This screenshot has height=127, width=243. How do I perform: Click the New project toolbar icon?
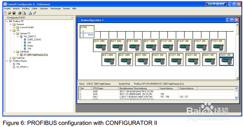pos(5,13)
